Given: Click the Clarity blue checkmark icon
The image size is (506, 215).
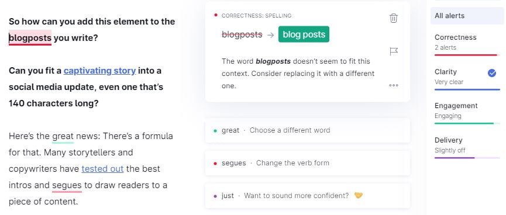Looking at the screenshot, I should [x=492, y=74].
